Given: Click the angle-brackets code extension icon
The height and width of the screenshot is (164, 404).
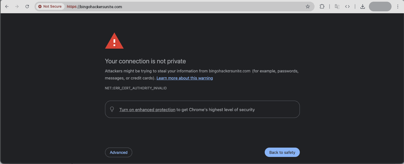Looking at the screenshot, I should coord(347,7).
